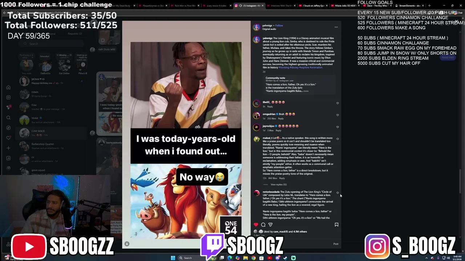Open #disney hashtag in caption

pos(294,68)
